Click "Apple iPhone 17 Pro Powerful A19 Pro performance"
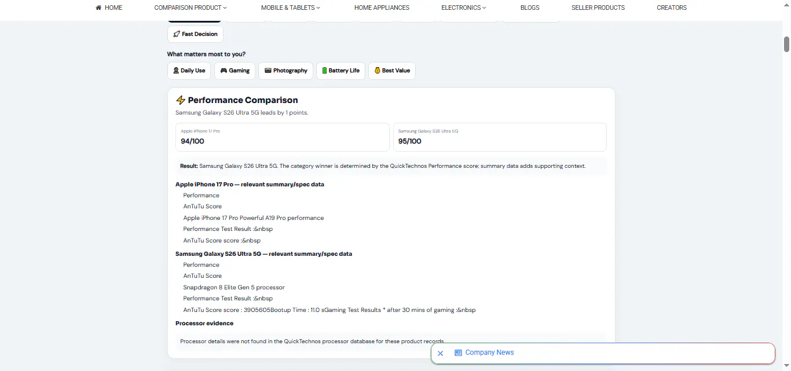The width and height of the screenshot is (791, 371). 254,218
